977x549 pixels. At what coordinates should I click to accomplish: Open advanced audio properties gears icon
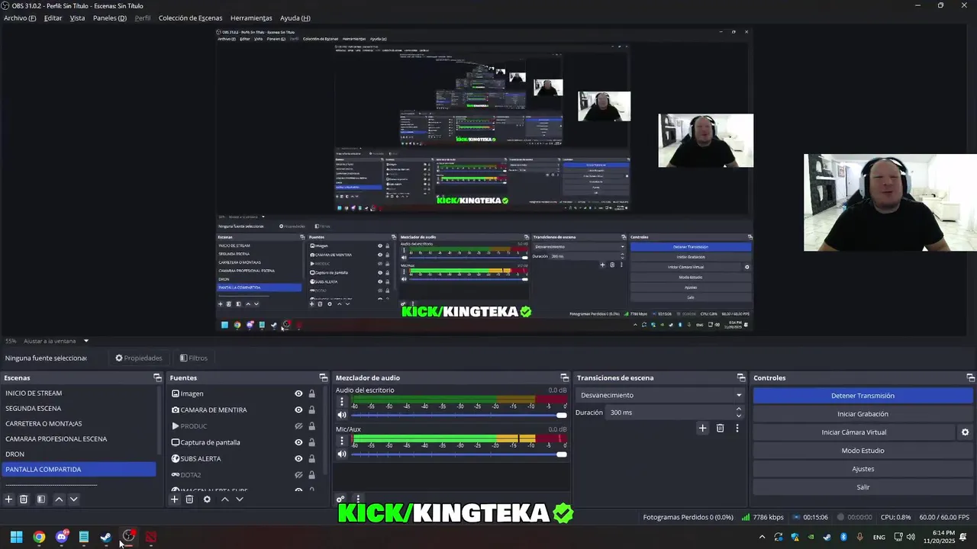pyautogui.click(x=340, y=499)
